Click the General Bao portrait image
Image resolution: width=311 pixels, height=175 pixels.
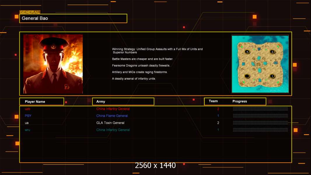(53, 64)
